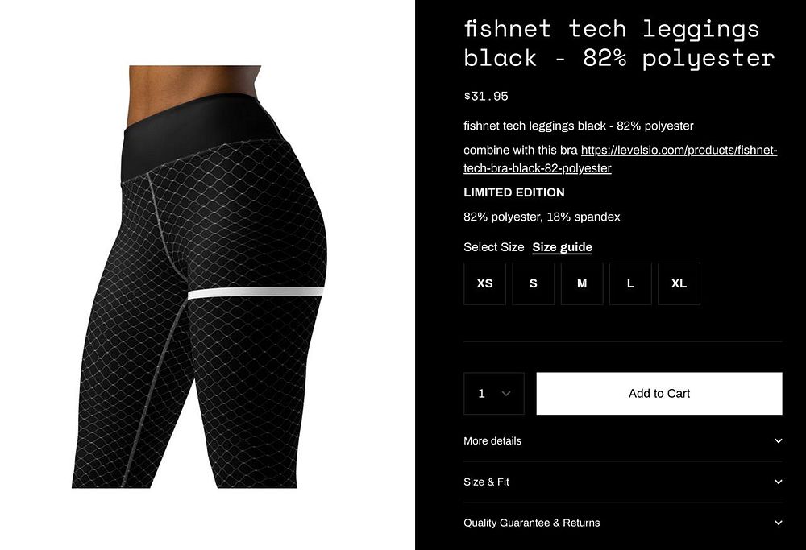
Task: Follow the fishnet tech bra product link
Action: click(x=621, y=159)
